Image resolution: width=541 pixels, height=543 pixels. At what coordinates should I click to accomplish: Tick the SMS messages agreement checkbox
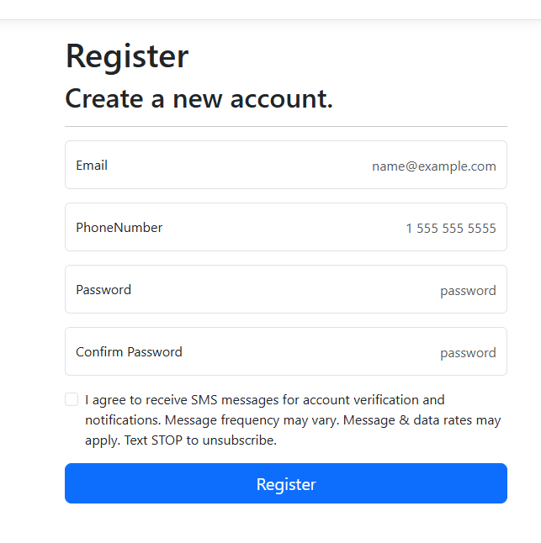[72, 399]
